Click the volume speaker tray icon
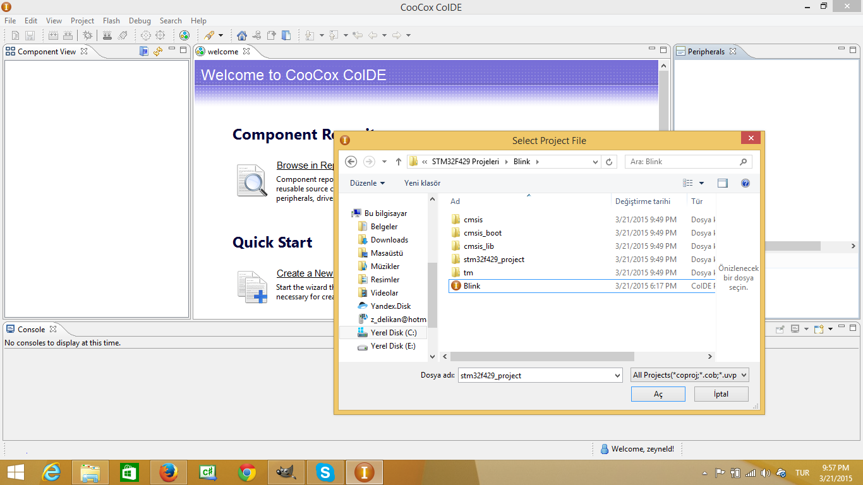 click(x=766, y=473)
